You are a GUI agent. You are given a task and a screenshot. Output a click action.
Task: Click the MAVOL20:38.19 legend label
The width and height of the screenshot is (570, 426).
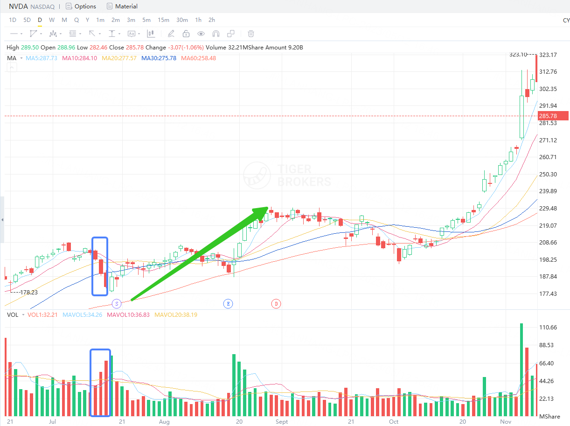click(176, 315)
